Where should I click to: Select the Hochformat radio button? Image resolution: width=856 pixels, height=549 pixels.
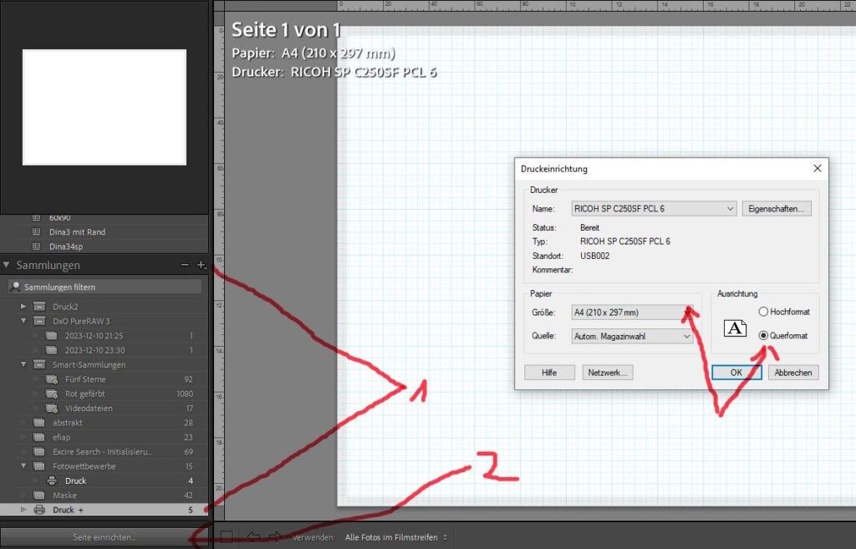tap(763, 312)
